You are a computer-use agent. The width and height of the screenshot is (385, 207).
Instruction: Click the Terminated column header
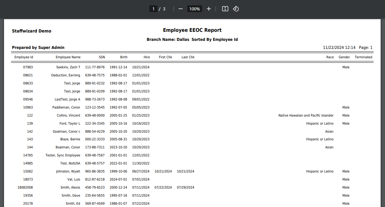[x=363, y=57]
